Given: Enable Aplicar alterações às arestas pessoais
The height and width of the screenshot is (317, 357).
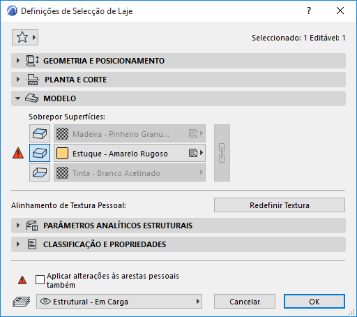Looking at the screenshot, I should (40, 279).
